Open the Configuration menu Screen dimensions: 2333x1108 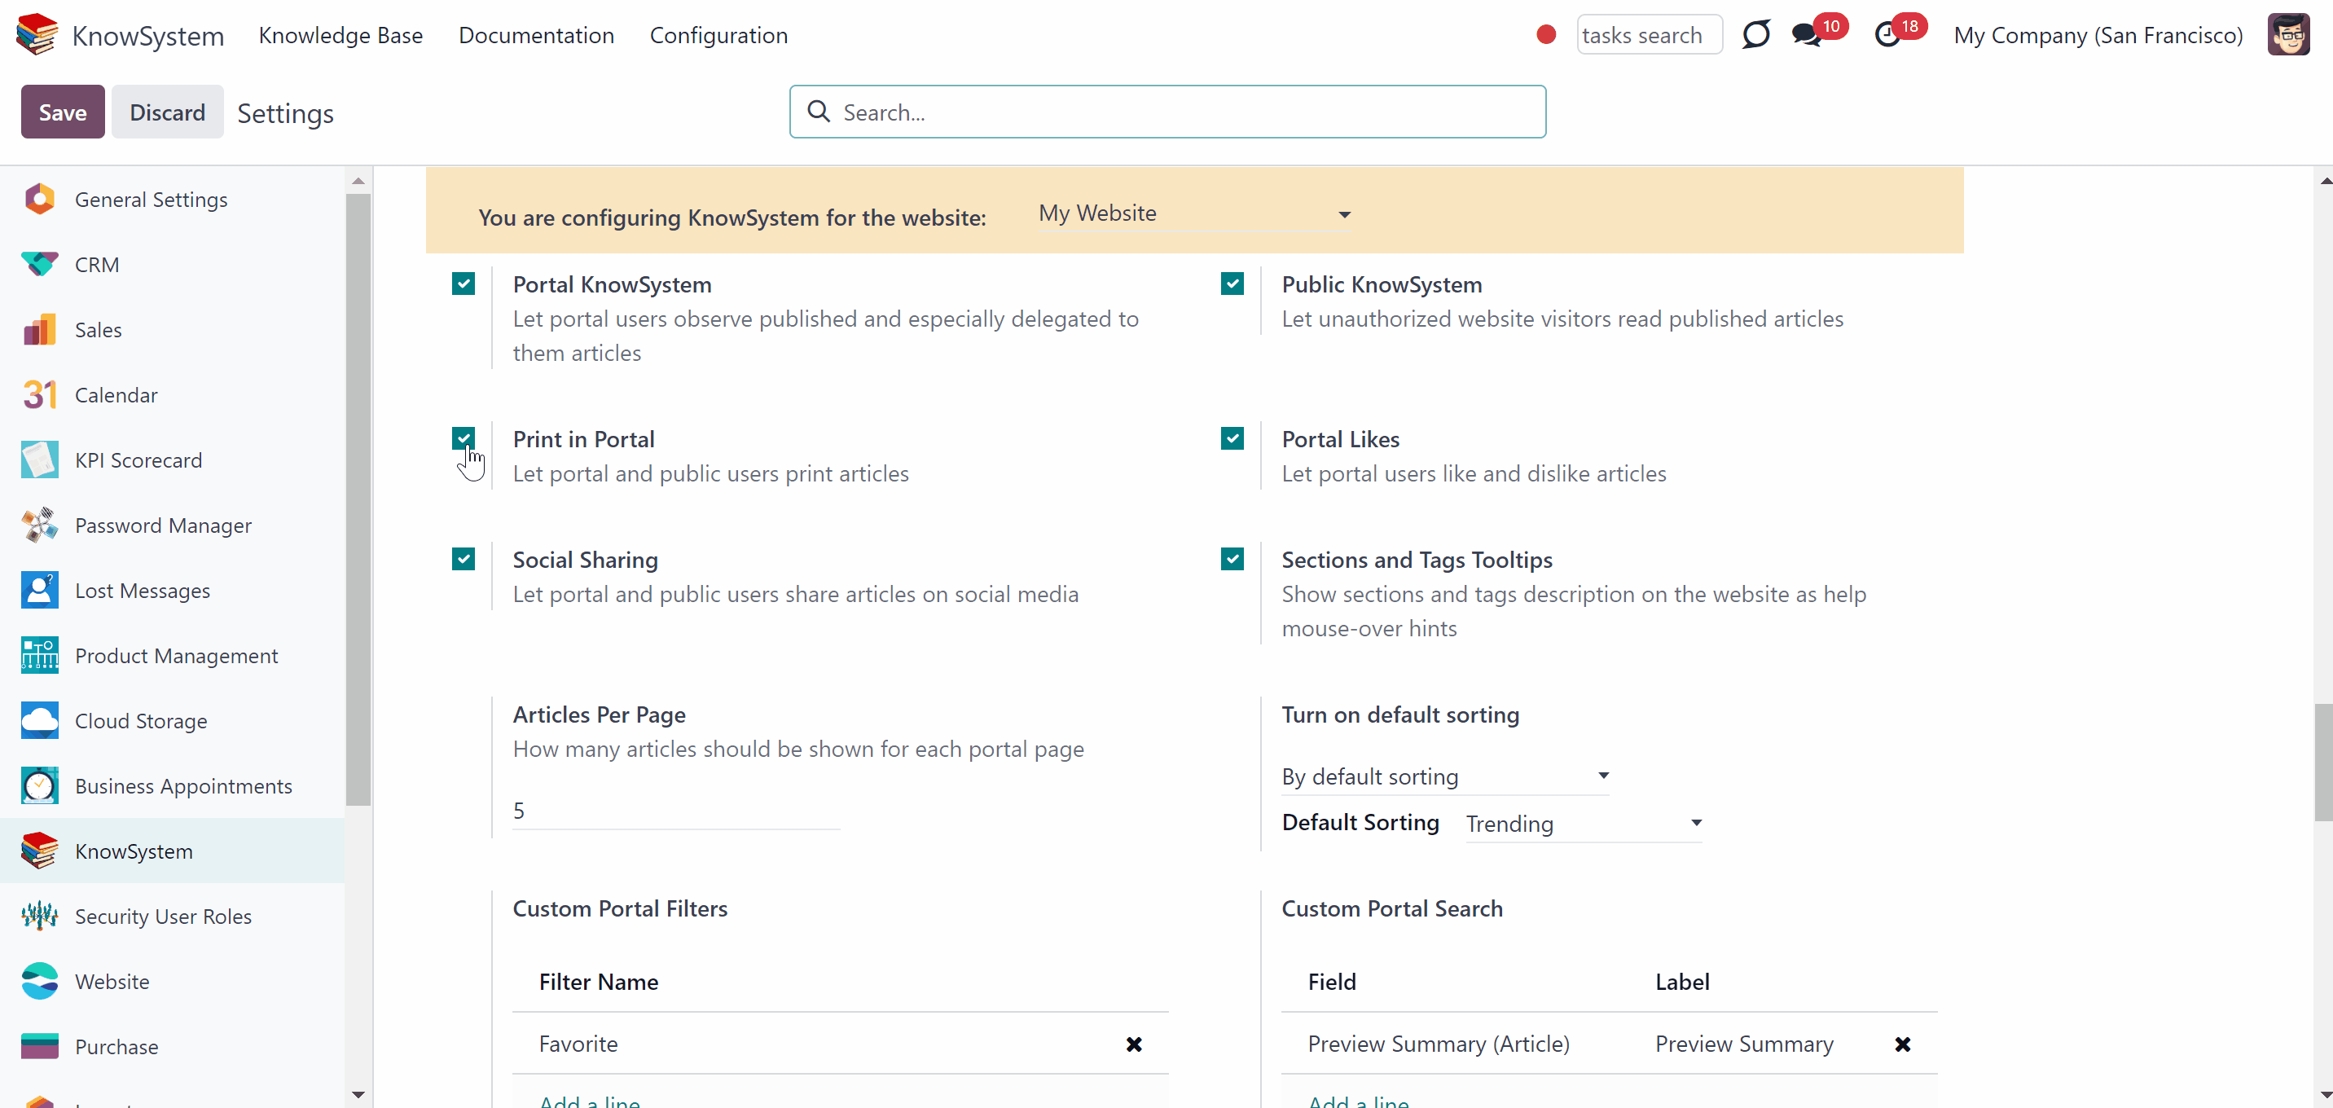[x=719, y=35]
